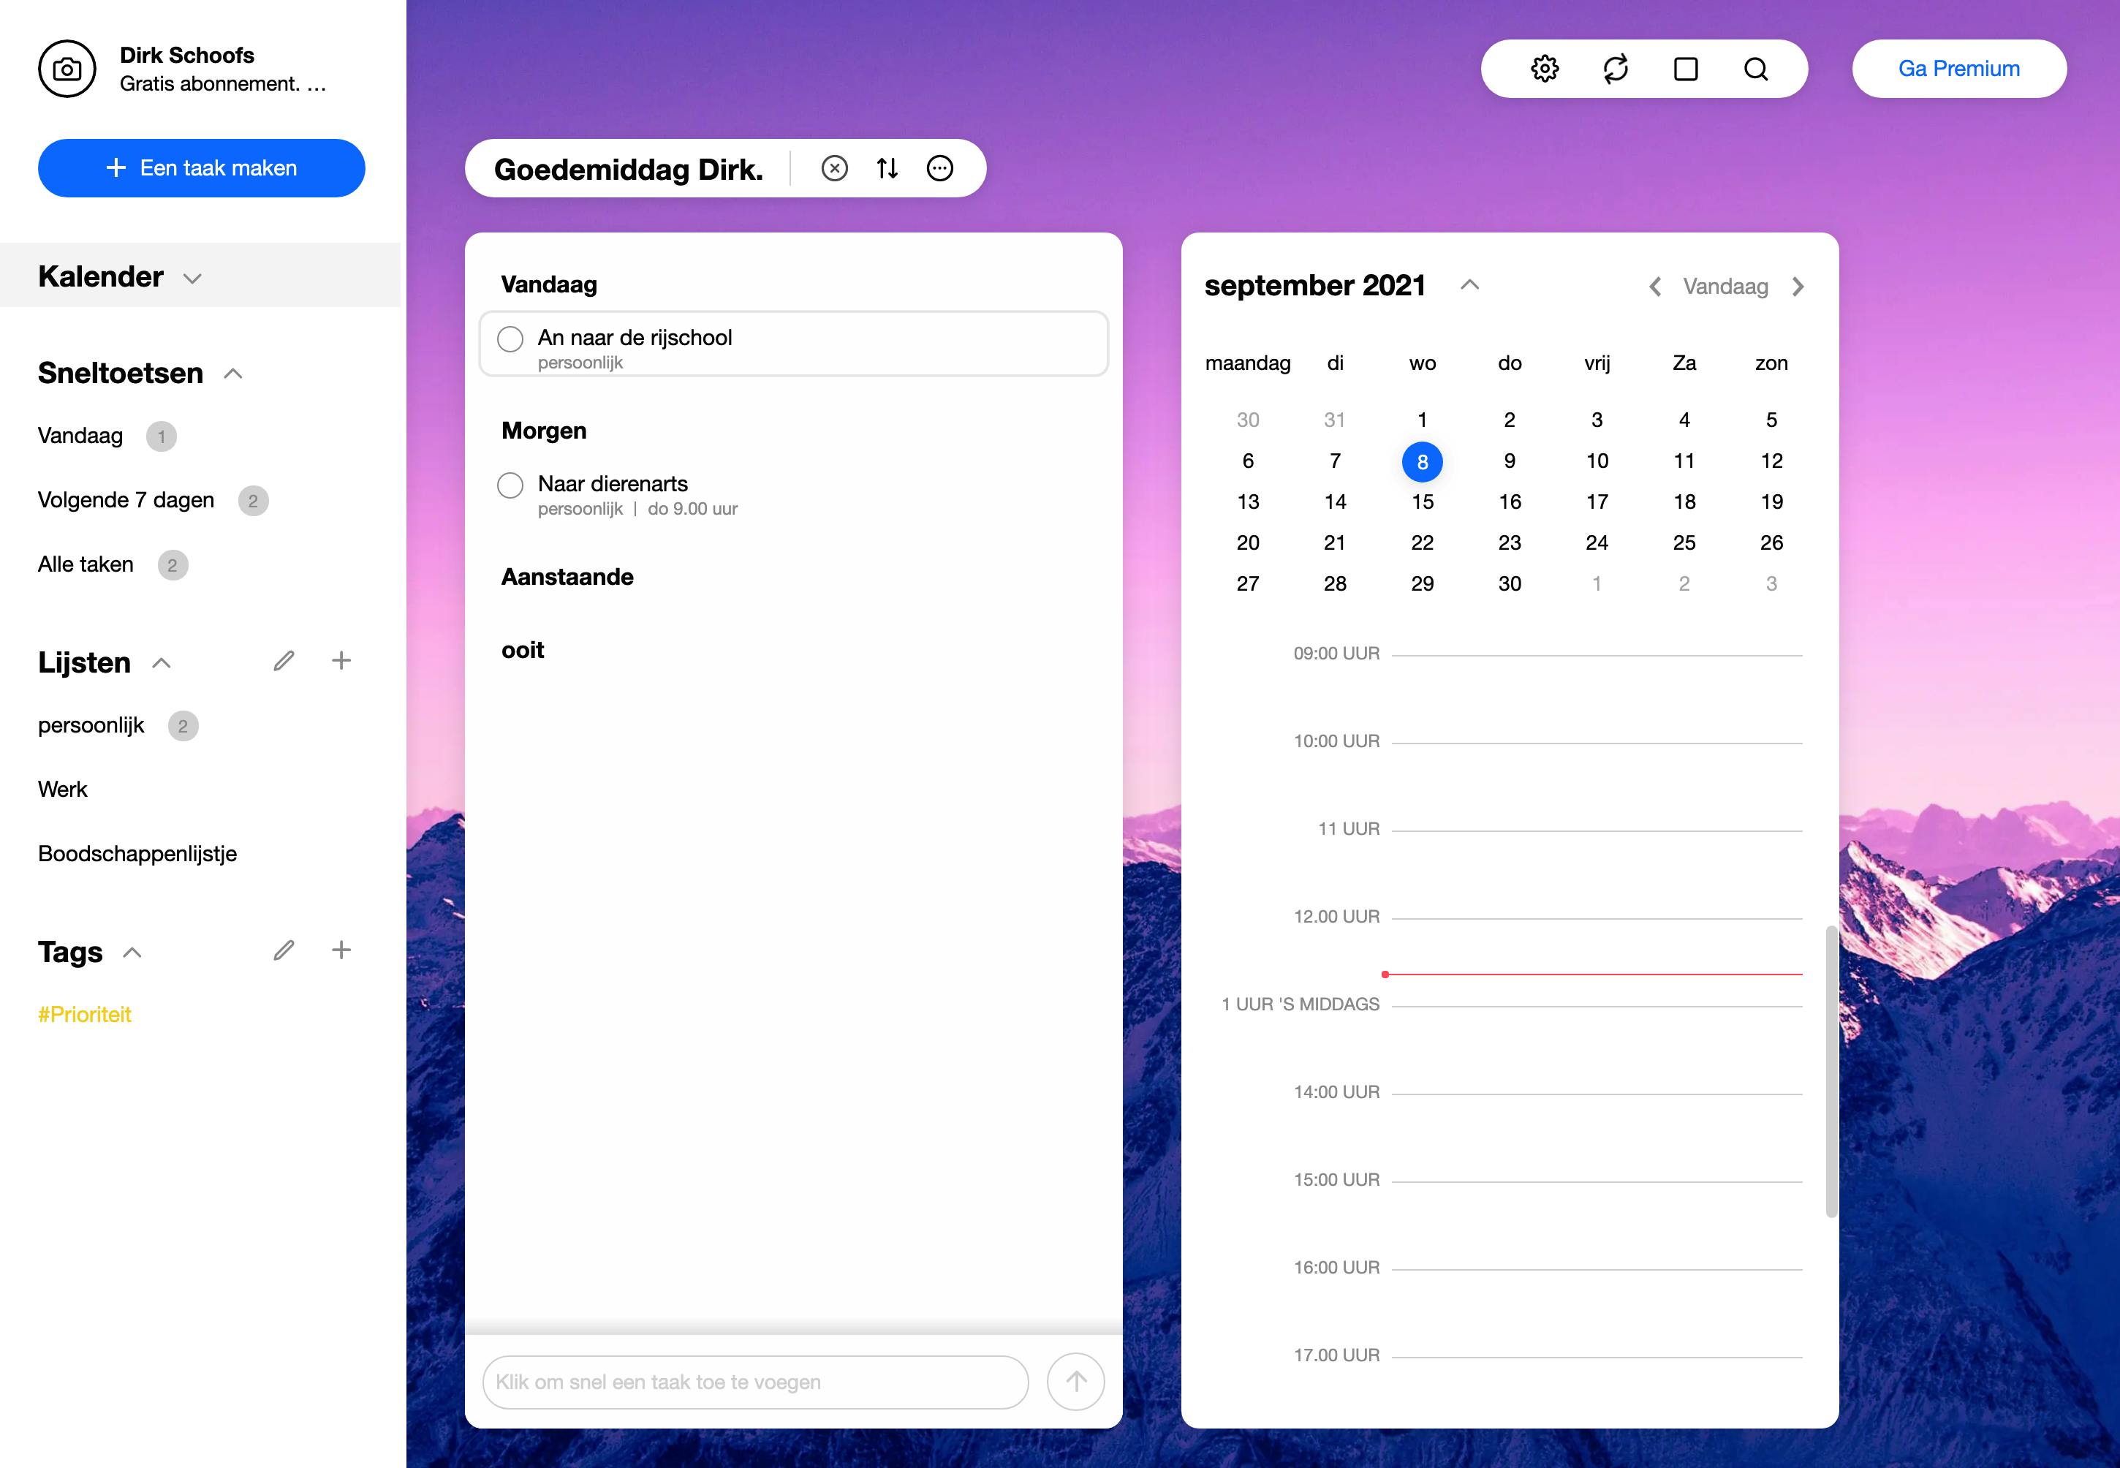Open settings via the gear icon
2120x1468 pixels.
click(x=1544, y=69)
